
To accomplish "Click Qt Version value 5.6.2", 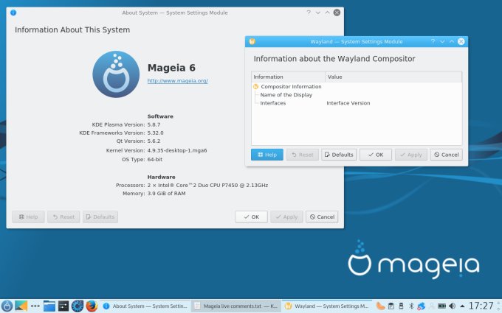I will click(154, 141).
